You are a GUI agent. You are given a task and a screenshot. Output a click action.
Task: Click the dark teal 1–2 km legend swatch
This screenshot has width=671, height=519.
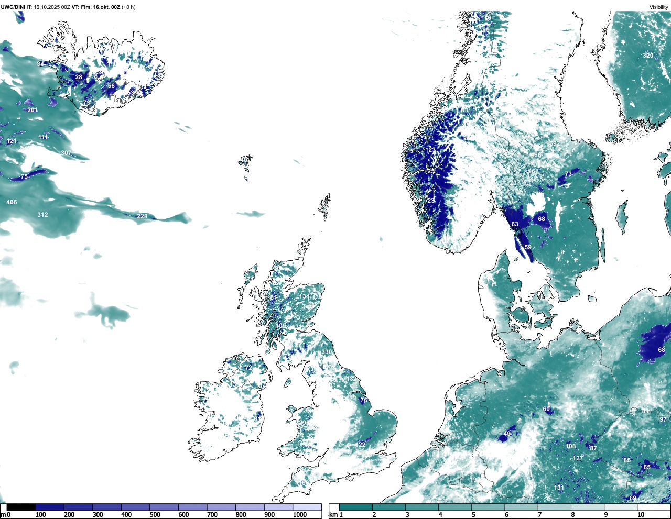click(x=356, y=507)
